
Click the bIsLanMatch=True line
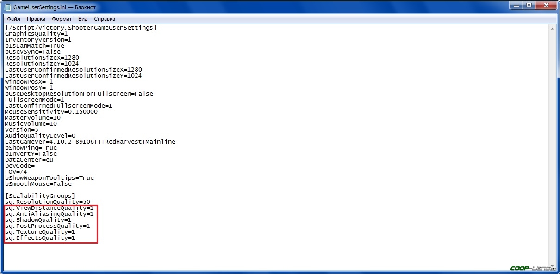pyautogui.click(x=34, y=46)
